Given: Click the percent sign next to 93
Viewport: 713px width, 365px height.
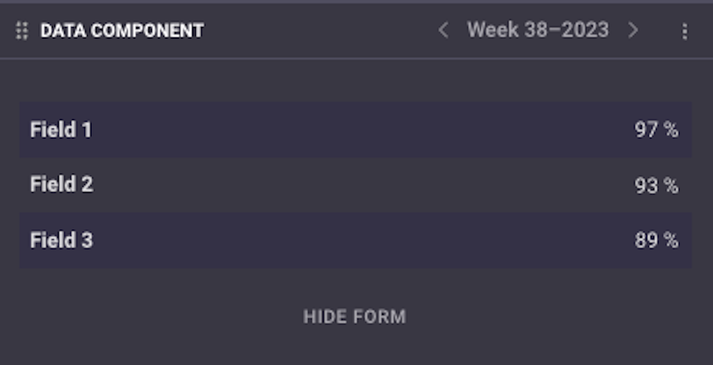Looking at the screenshot, I should point(671,185).
